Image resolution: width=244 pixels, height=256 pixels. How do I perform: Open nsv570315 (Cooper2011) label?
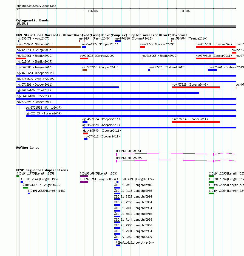tap(214, 56)
